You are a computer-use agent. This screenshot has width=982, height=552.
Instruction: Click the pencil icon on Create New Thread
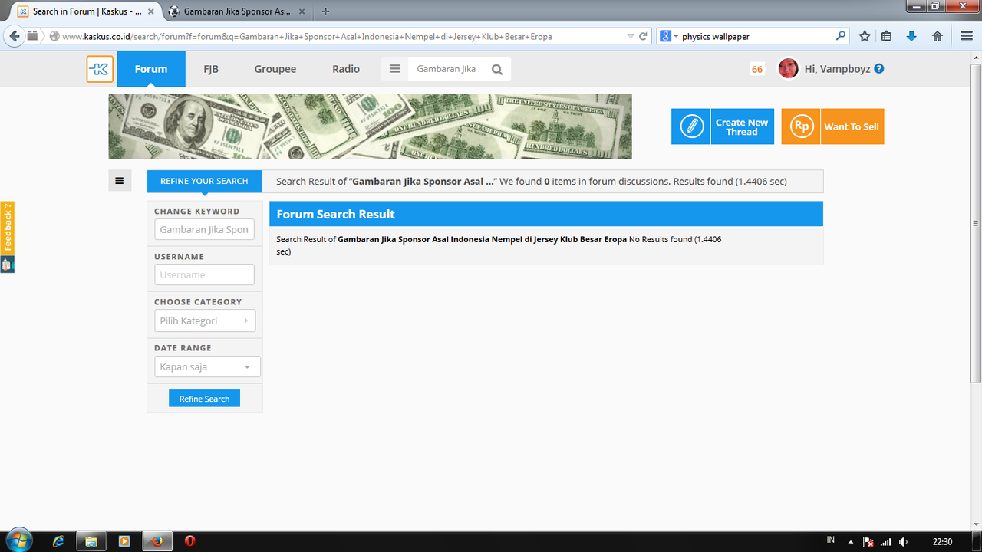coord(691,127)
